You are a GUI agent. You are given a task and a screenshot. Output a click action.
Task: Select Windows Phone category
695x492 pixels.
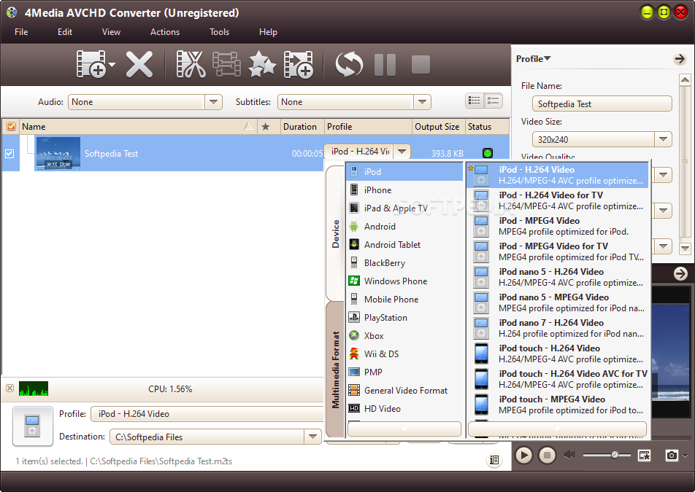[404, 281]
